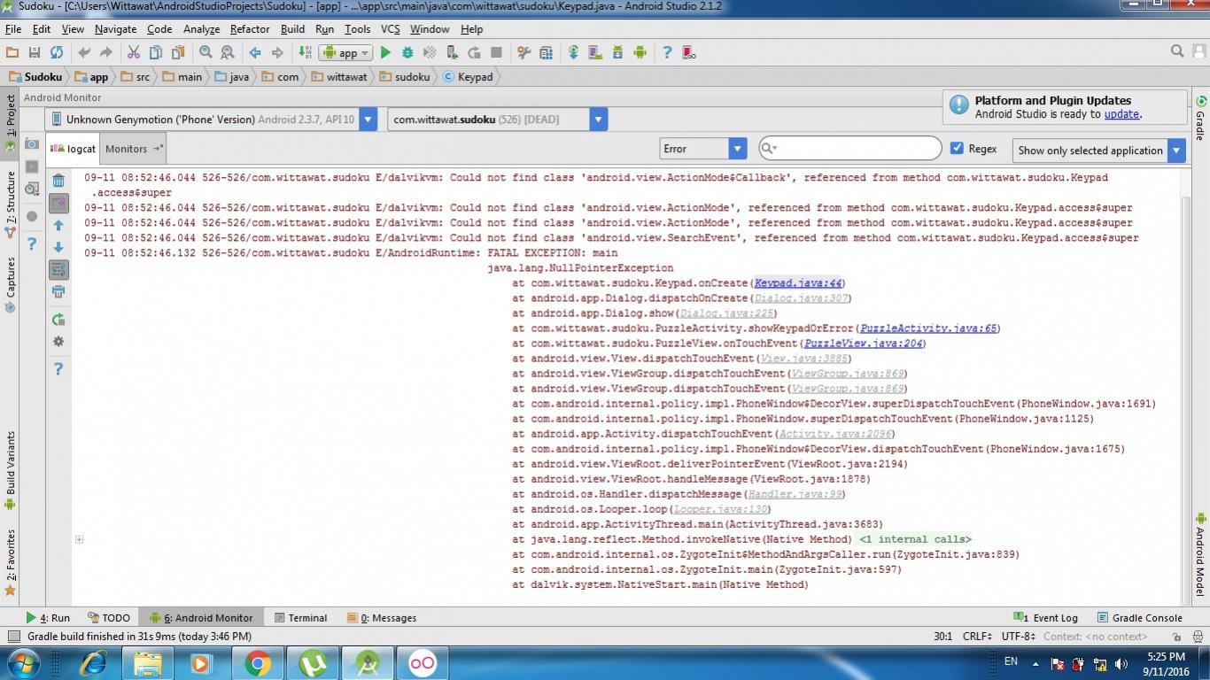Click the Print logcat icon
Image resolution: width=1210 pixels, height=680 pixels.
(58, 292)
